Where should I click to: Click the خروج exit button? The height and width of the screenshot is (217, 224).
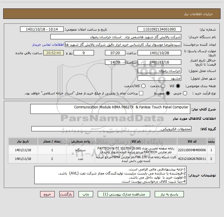click(x=47, y=194)
